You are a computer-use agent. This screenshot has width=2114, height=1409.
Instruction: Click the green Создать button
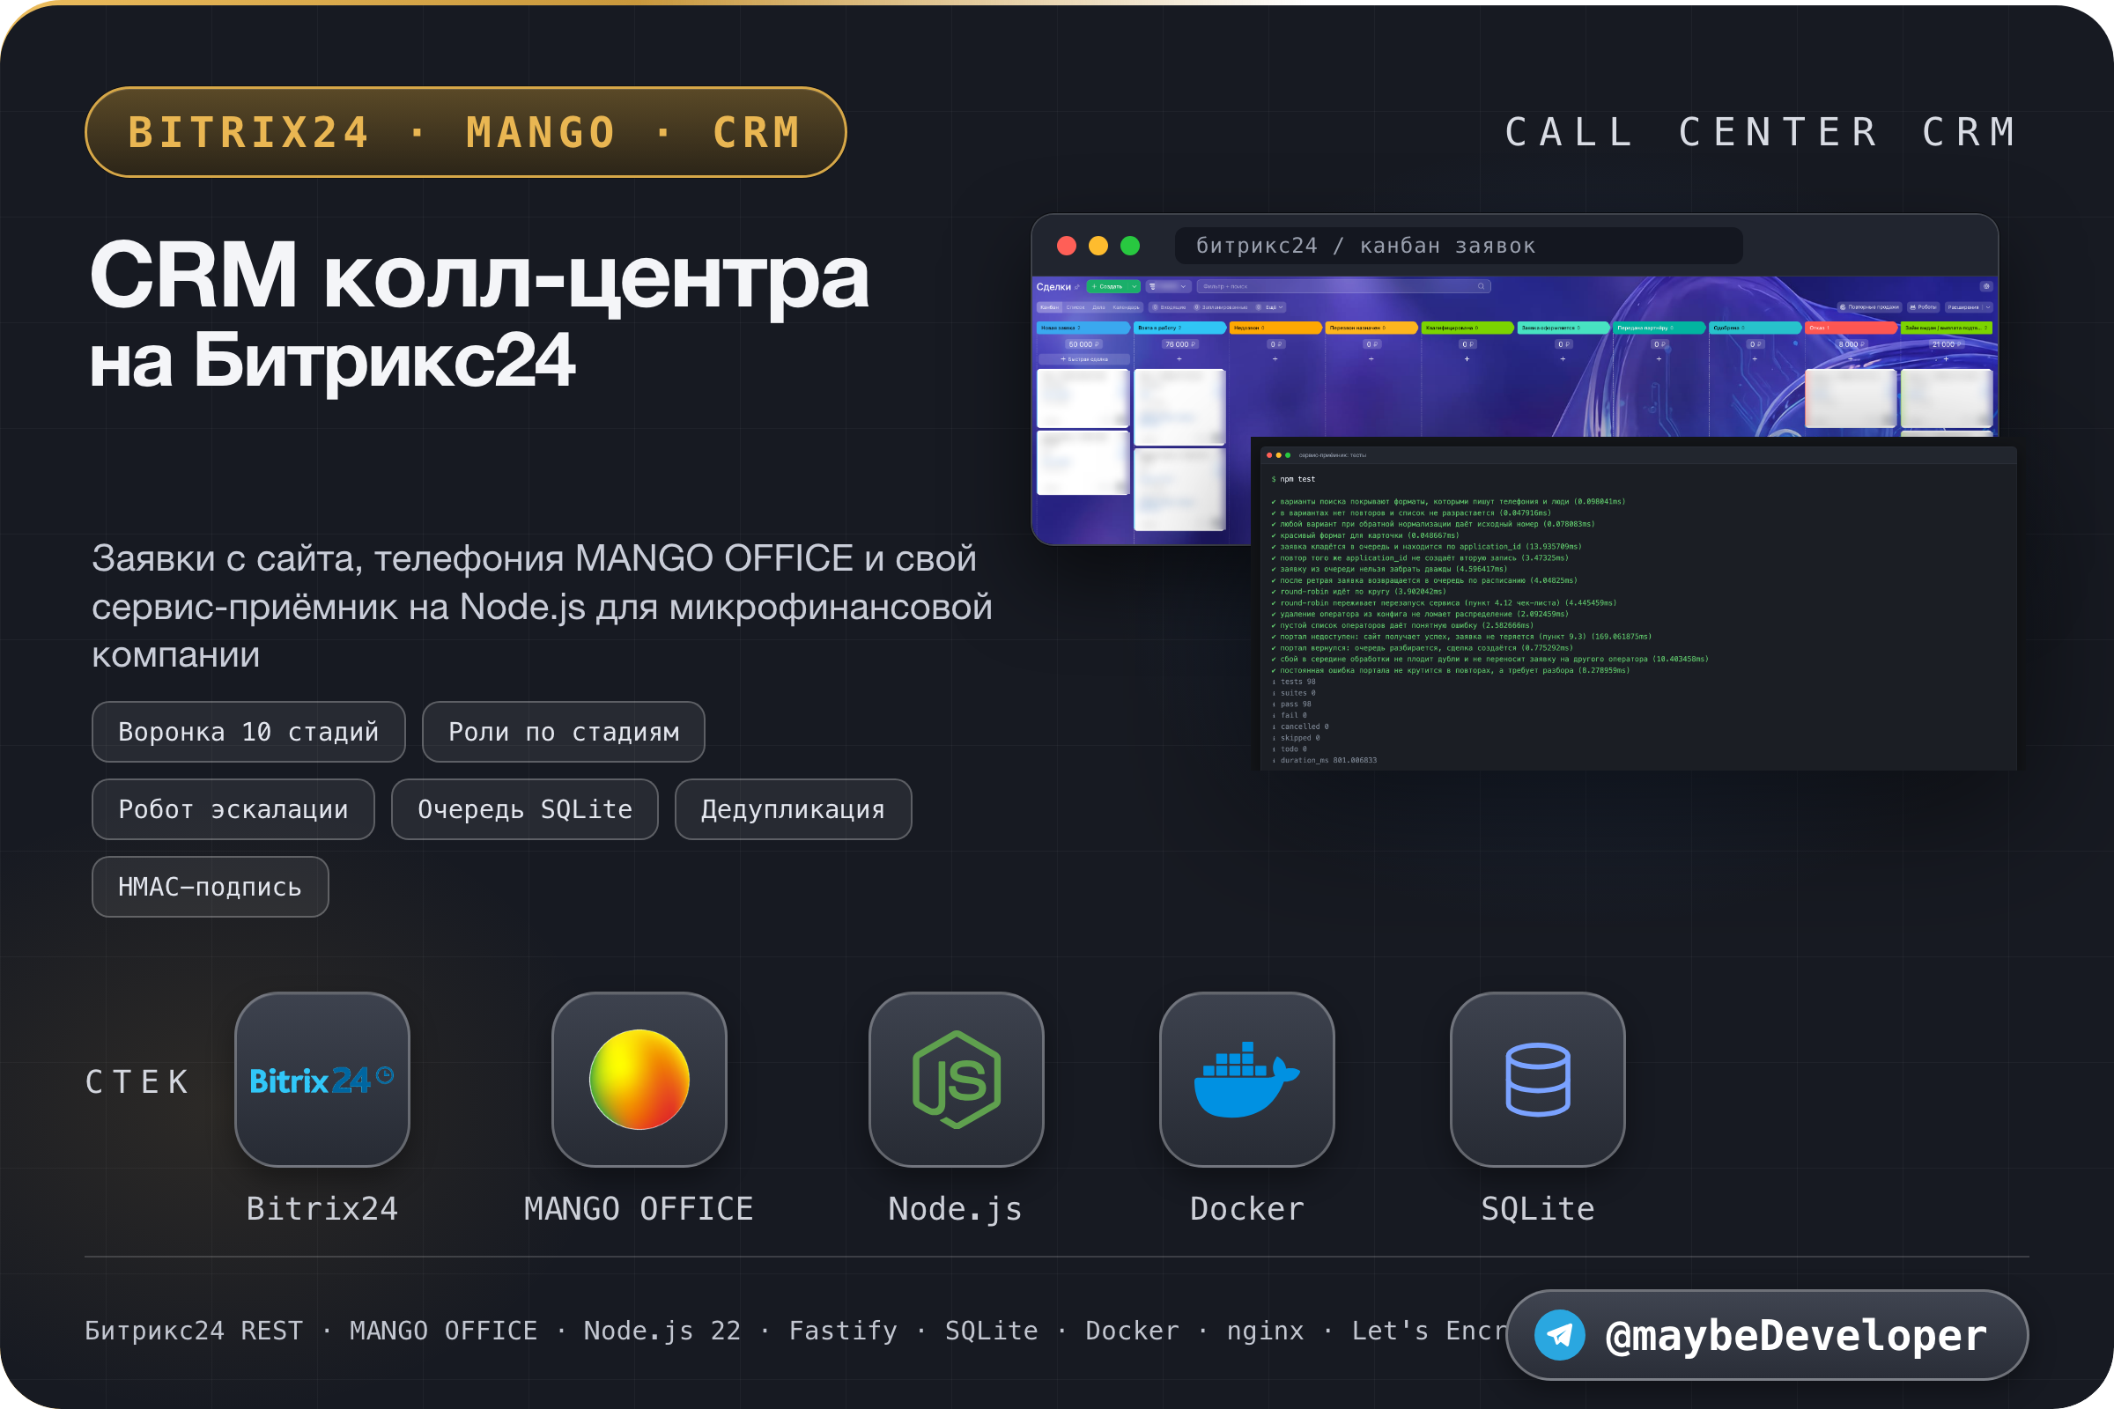[1109, 287]
